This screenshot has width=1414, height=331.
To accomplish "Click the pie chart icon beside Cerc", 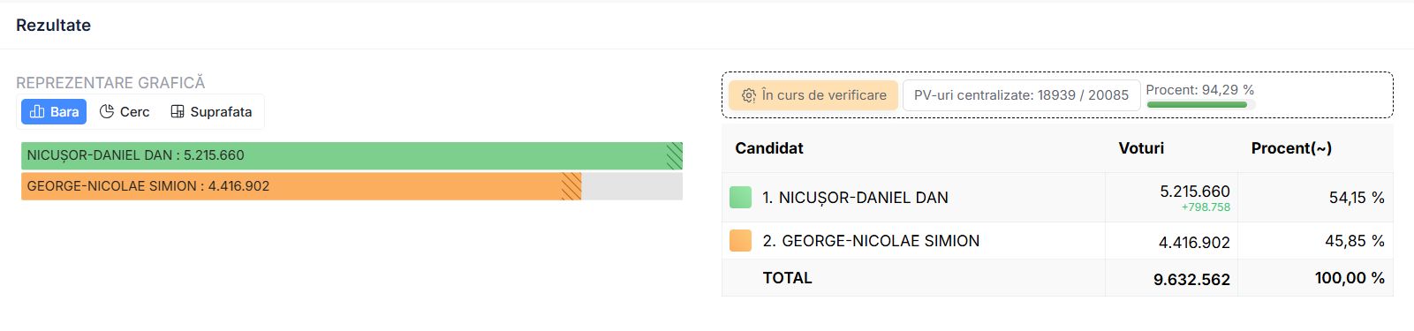I will point(107,111).
